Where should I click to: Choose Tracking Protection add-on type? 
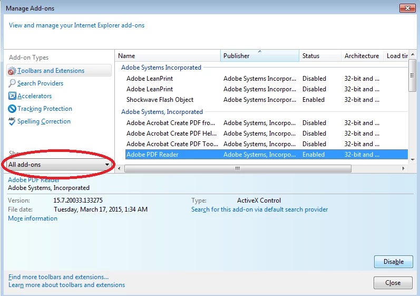coord(45,109)
